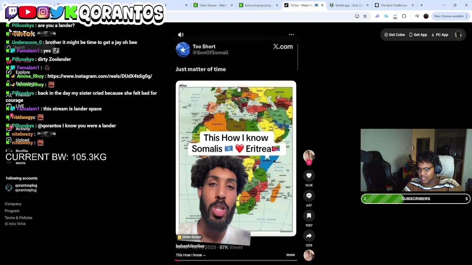
Task: Click the Get App button
Action: tap(418, 35)
